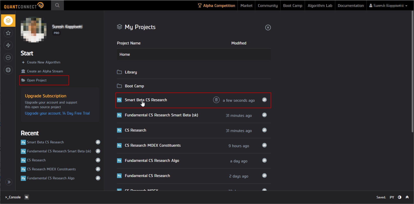Expand the sidebar with double chevron icon
The width and height of the screenshot is (414, 204).
click(9, 182)
